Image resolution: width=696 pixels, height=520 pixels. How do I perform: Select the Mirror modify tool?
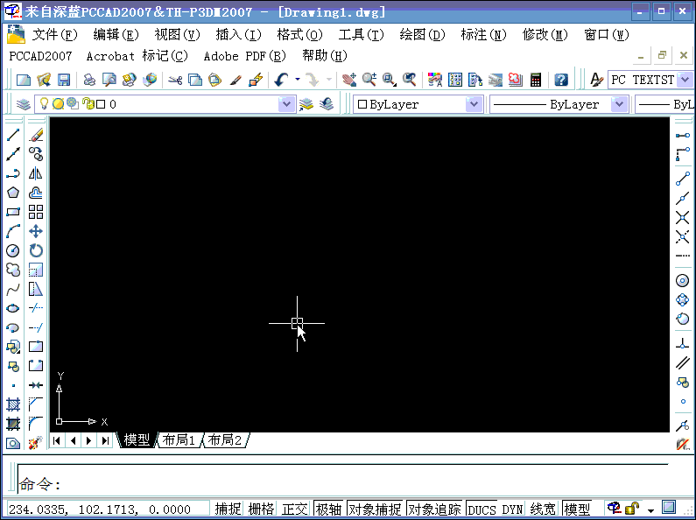36,173
